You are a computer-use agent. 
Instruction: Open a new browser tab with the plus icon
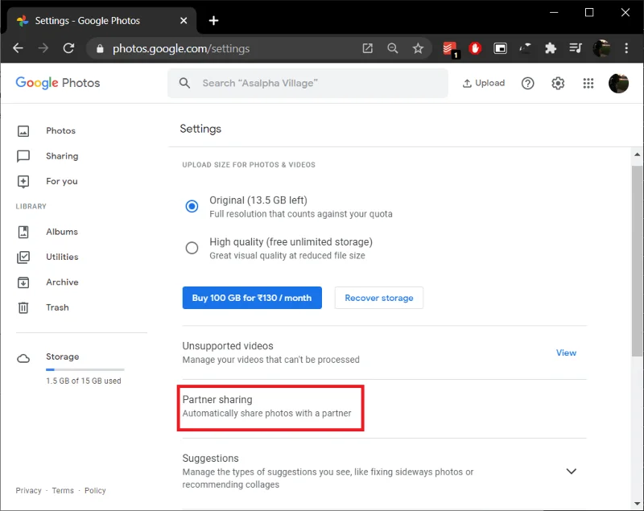pos(213,21)
